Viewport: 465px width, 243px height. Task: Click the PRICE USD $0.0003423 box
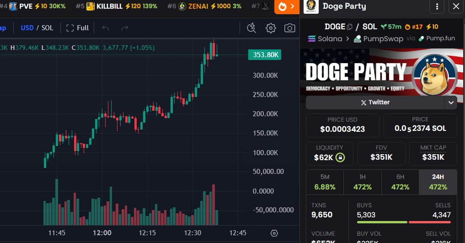click(x=342, y=125)
